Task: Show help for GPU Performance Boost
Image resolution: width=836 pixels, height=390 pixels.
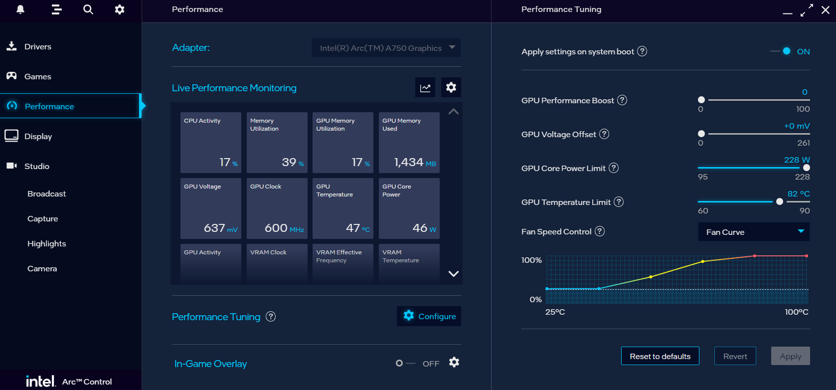Action: click(x=622, y=100)
